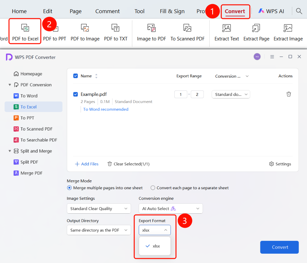The image size is (307, 263).
Task: Collapse the Export Format xlsx dropdown
Action: [x=155, y=230]
